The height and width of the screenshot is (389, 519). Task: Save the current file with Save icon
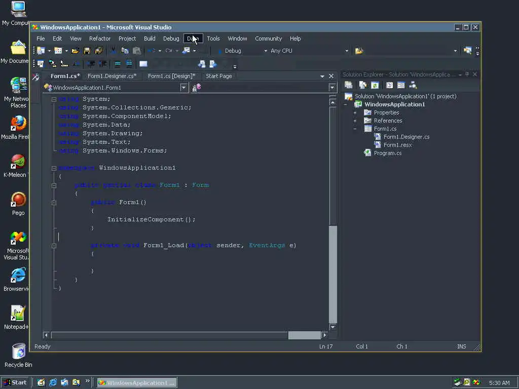tap(87, 51)
